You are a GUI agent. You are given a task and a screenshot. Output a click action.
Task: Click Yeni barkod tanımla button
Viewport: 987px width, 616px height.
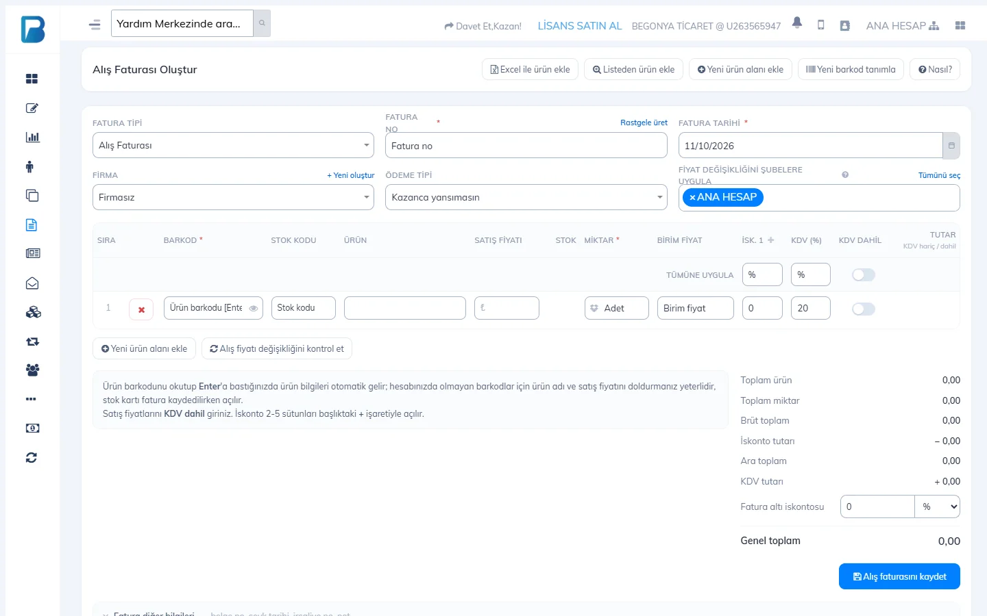click(851, 69)
